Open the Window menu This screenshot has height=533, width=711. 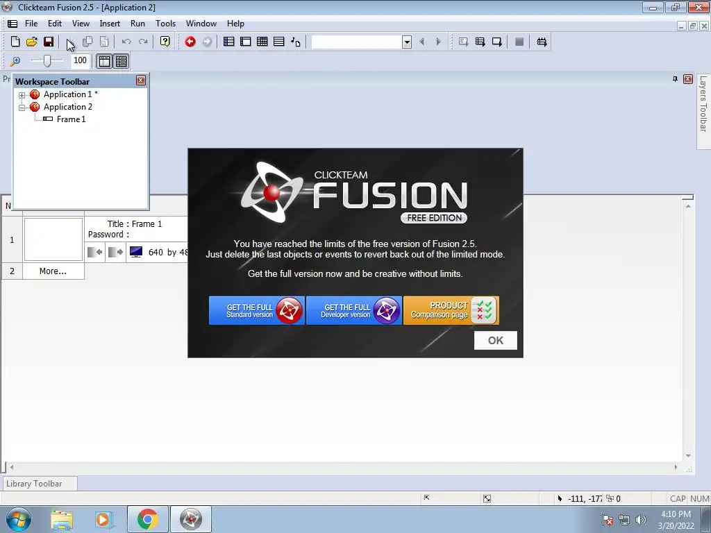pyautogui.click(x=201, y=24)
